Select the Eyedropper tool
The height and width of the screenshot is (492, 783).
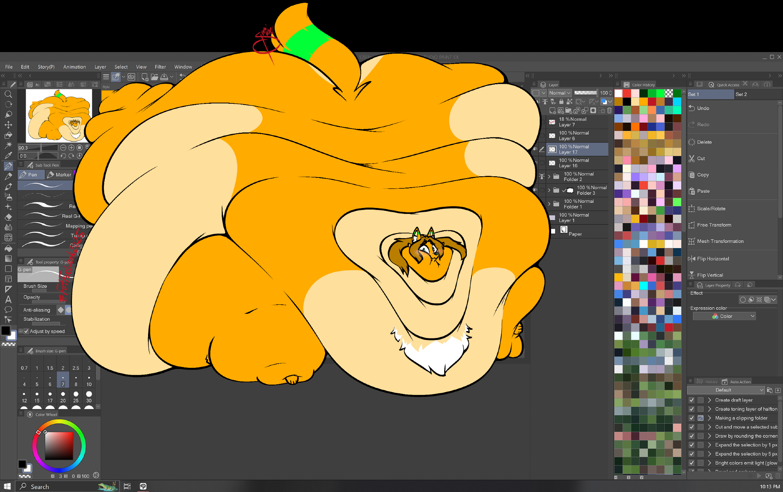(8, 156)
